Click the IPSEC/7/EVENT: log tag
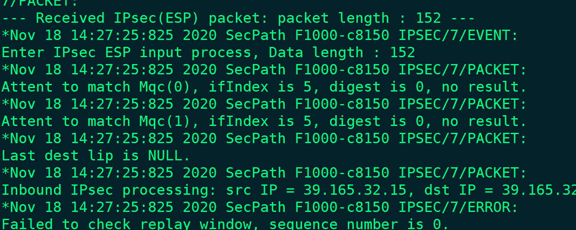 (x=458, y=35)
